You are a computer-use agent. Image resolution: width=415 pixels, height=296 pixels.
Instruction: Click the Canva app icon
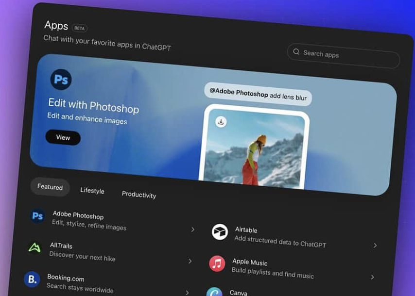(214, 292)
